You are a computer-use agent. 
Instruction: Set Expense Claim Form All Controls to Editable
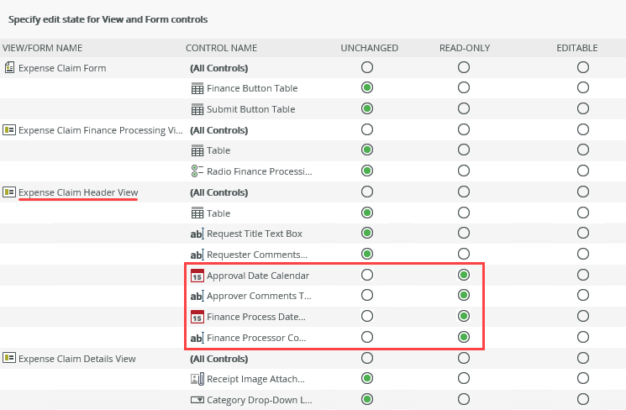pos(583,67)
